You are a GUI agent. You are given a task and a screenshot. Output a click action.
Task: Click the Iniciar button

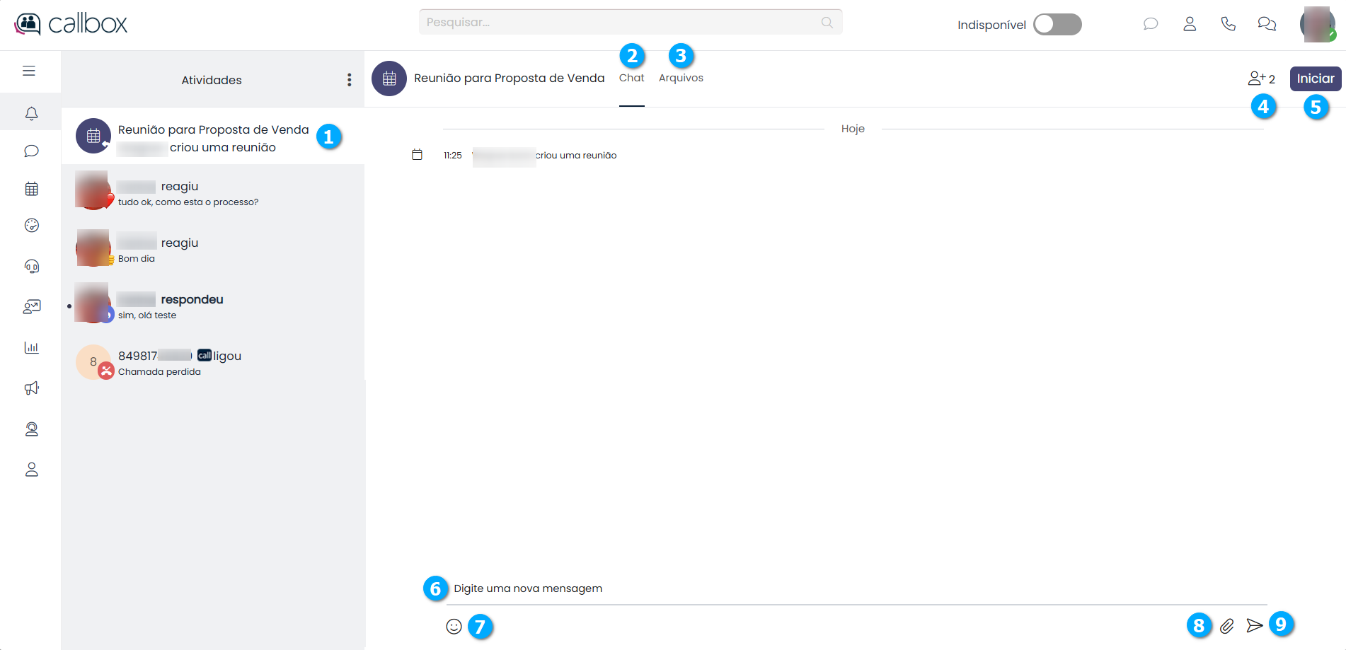1315,79
